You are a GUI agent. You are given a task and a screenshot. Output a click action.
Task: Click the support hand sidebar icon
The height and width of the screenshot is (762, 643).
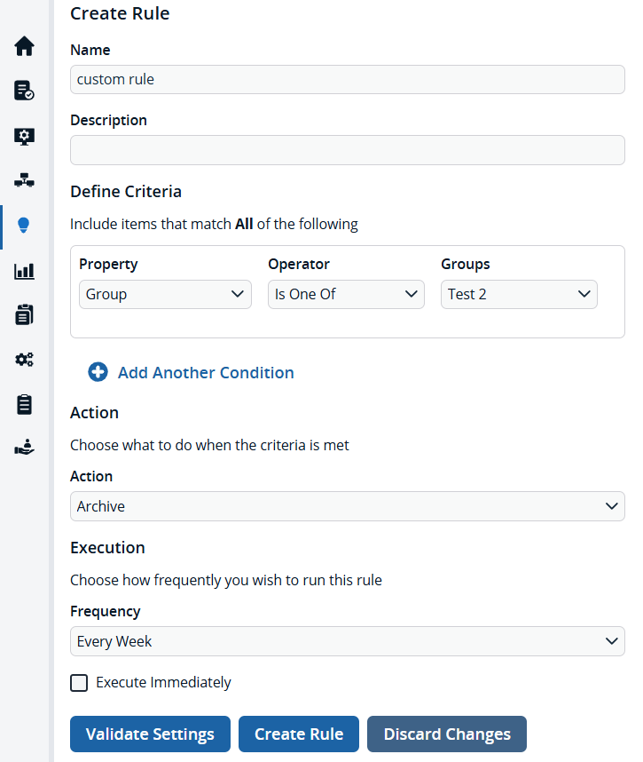(x=24, y=447)
